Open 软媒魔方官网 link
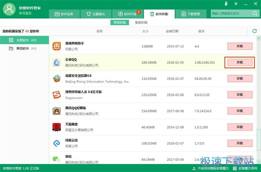 248,168
